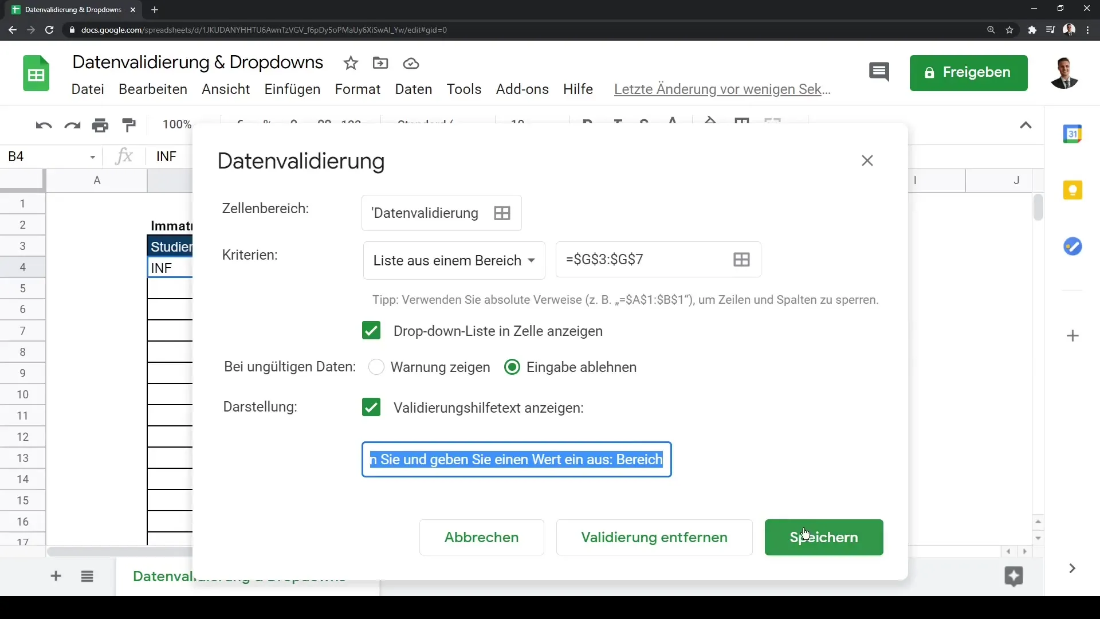Click the browser reload icon

(x=49, y=30)
